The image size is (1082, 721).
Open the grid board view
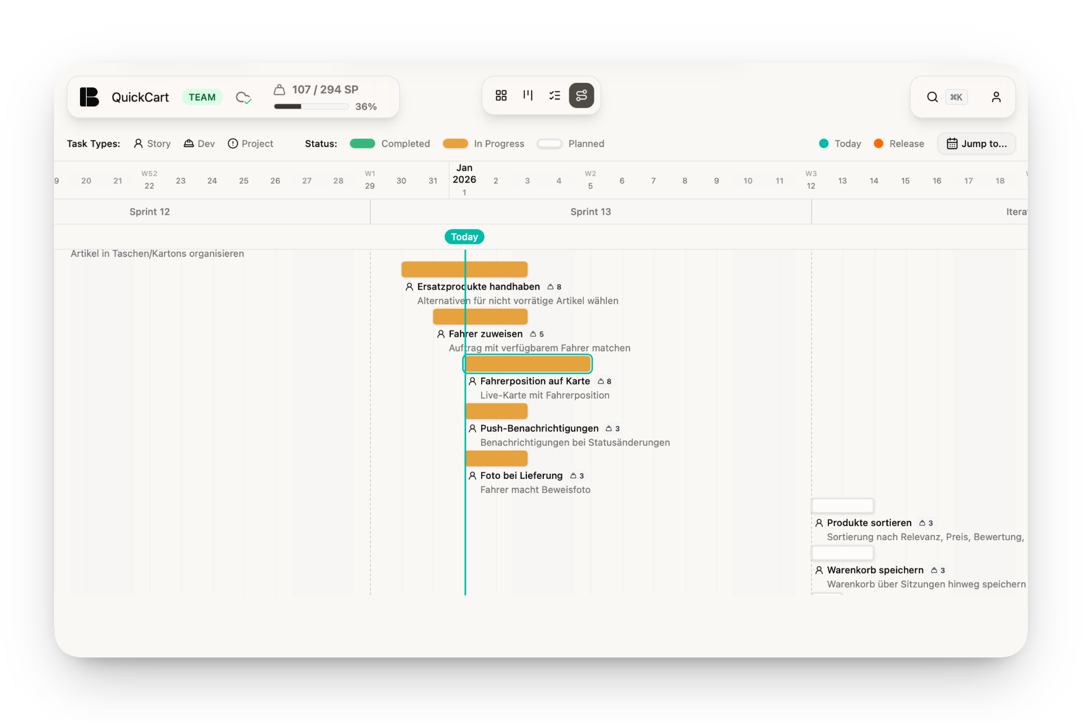point(500,95)
